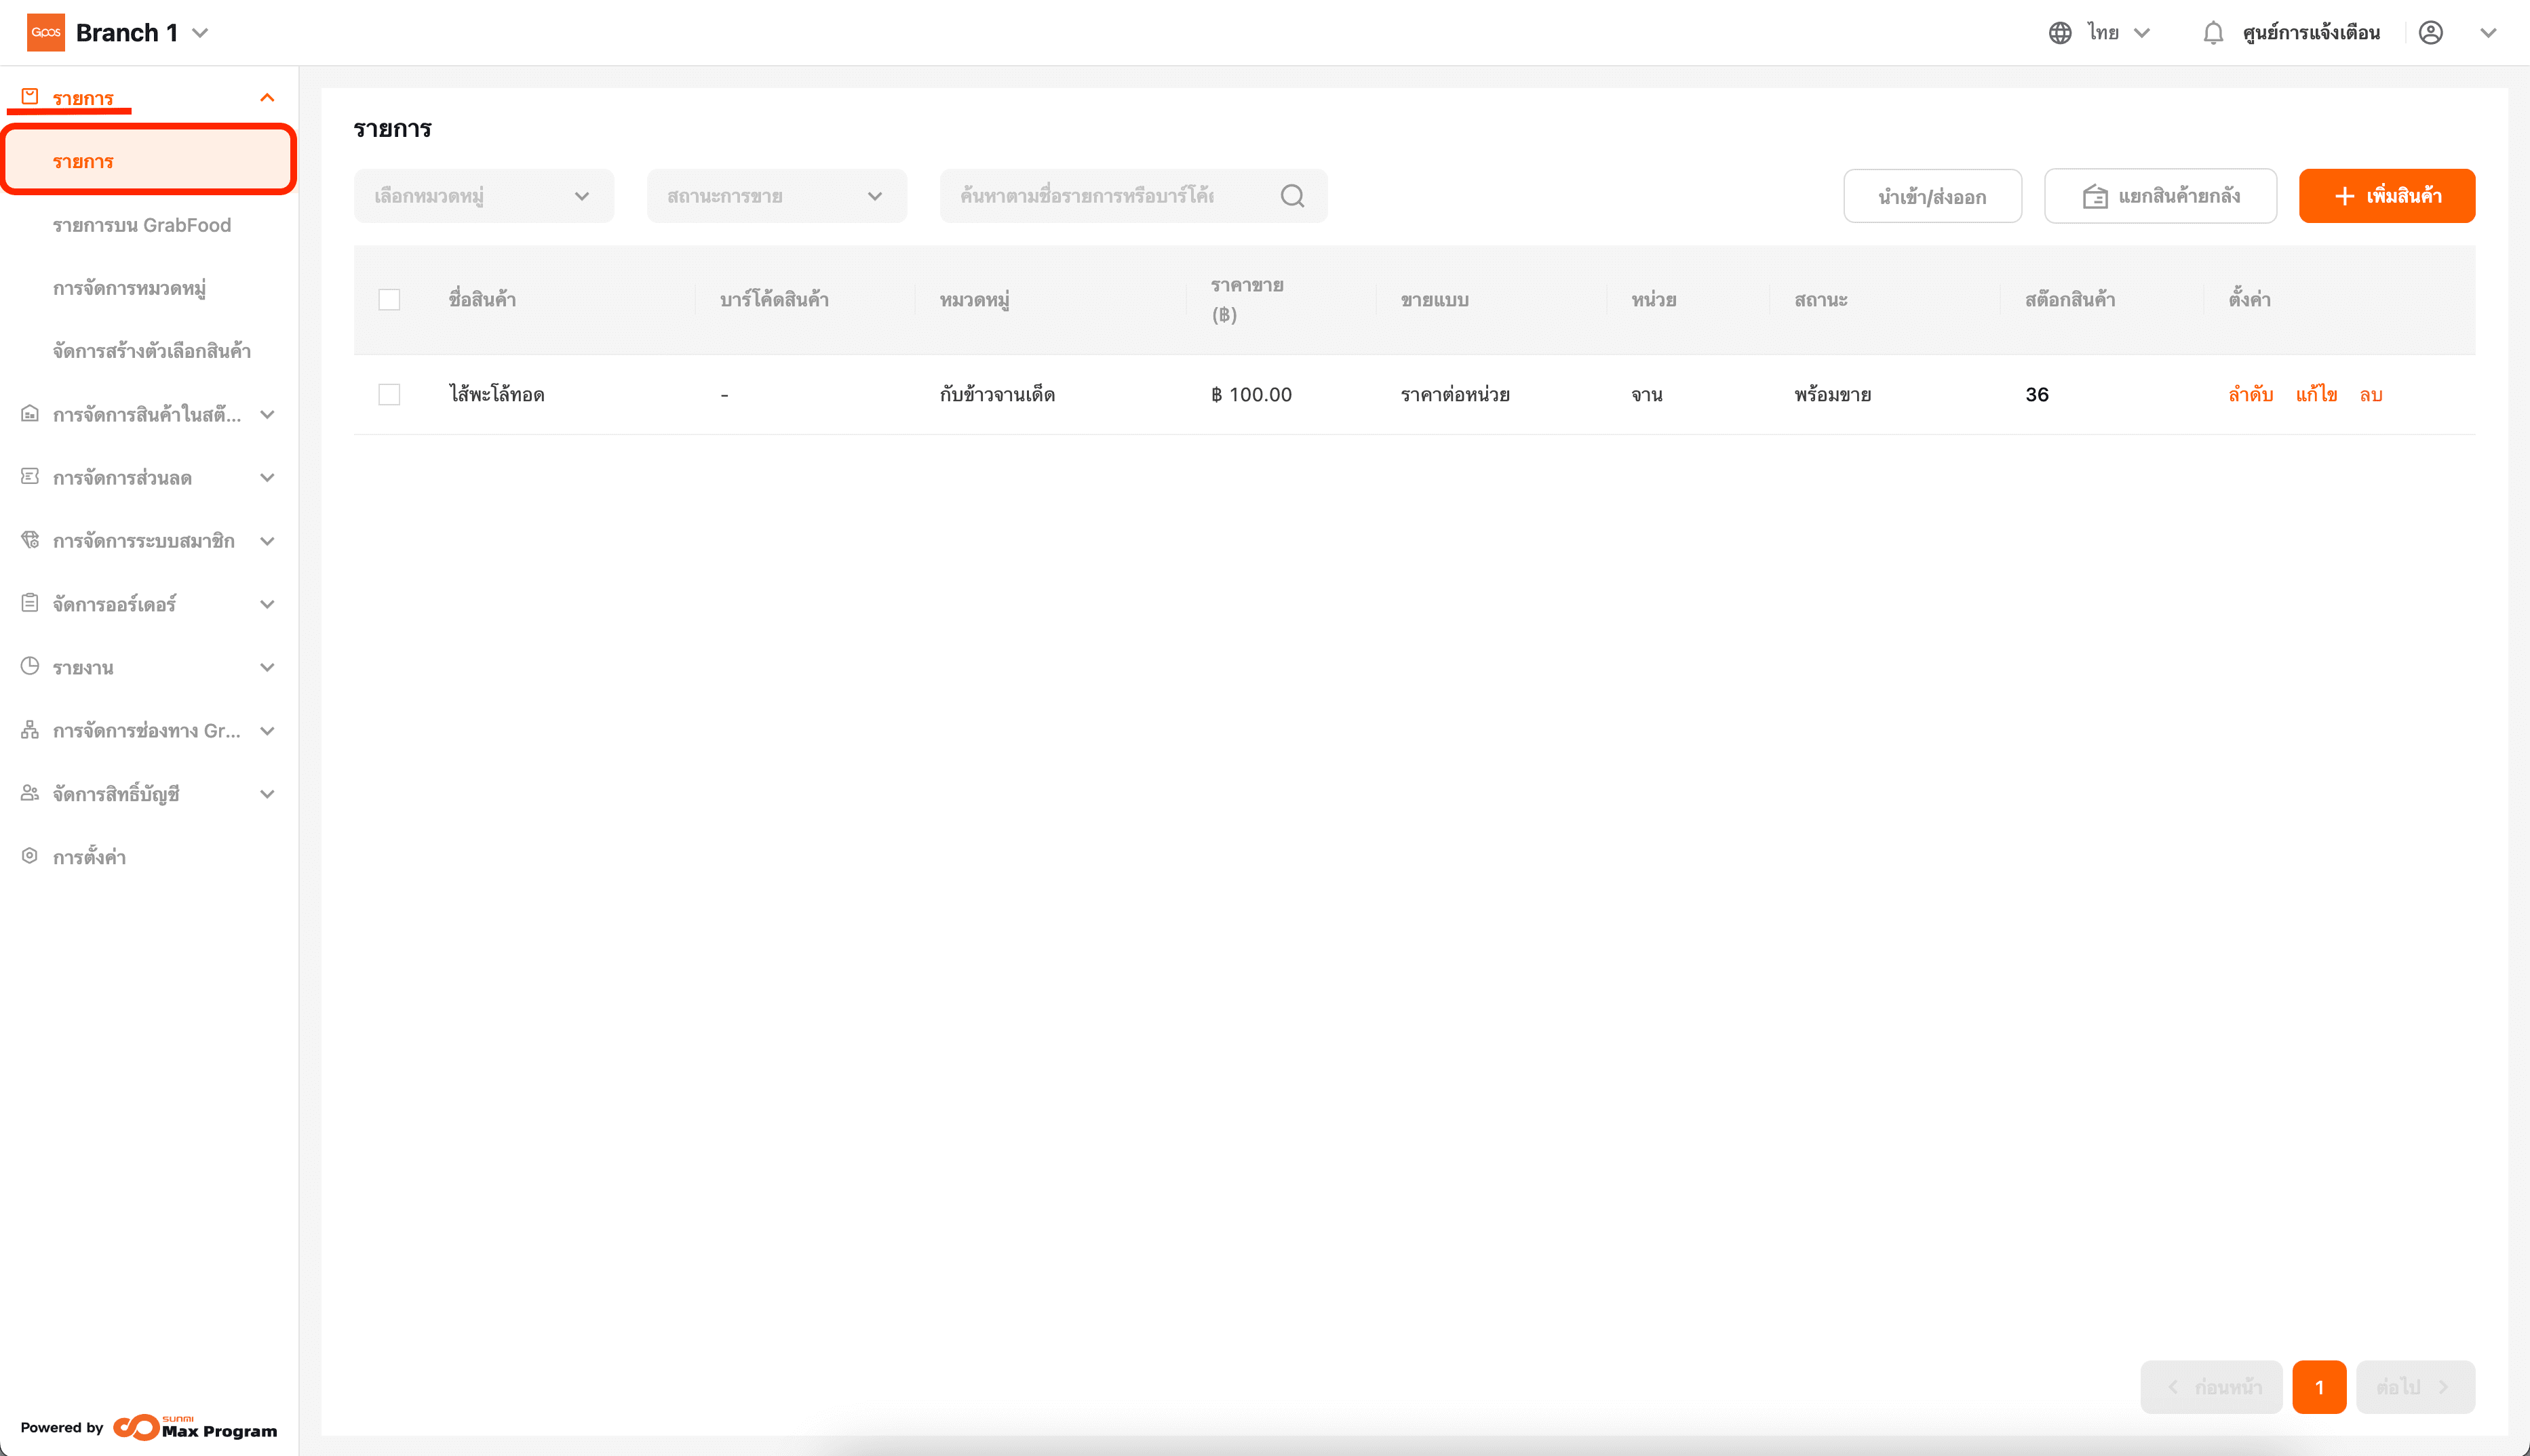Image resolution: width=2530 pixels, height=1456 pixels.
Task: Click the search magnifier icon
Action: (1291, 196)
